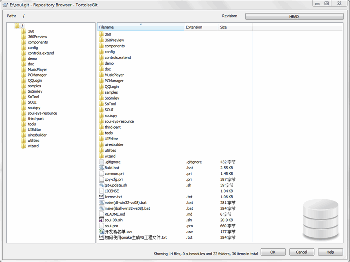Image resolution: width=350 pixels, height=262 pixels.
Task: Select doc folder name in file list
Action: tap(108, 69)
